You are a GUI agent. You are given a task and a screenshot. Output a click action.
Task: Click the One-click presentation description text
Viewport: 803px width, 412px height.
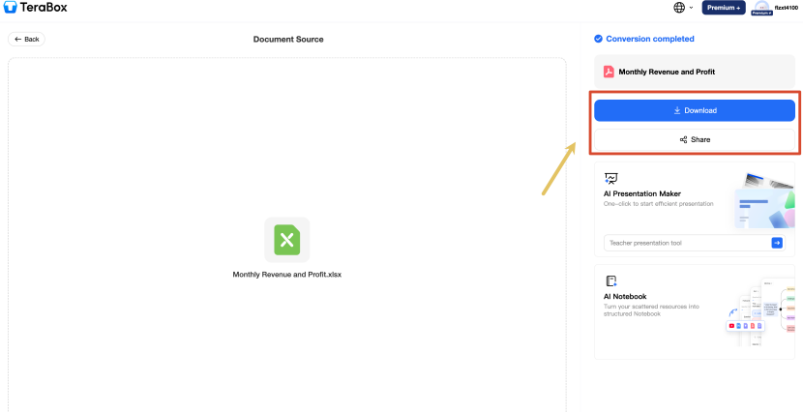pos(659,204)
